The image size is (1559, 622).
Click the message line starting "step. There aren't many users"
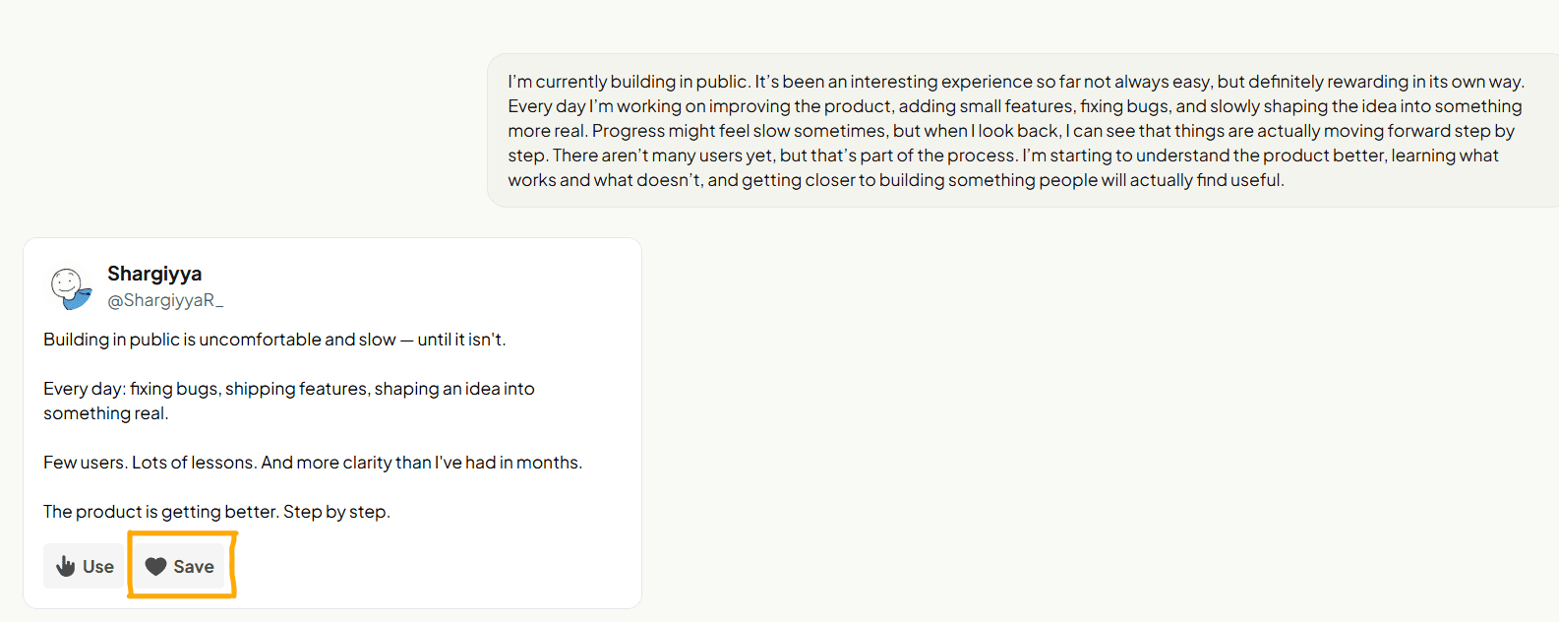[x=1002, y=155]
